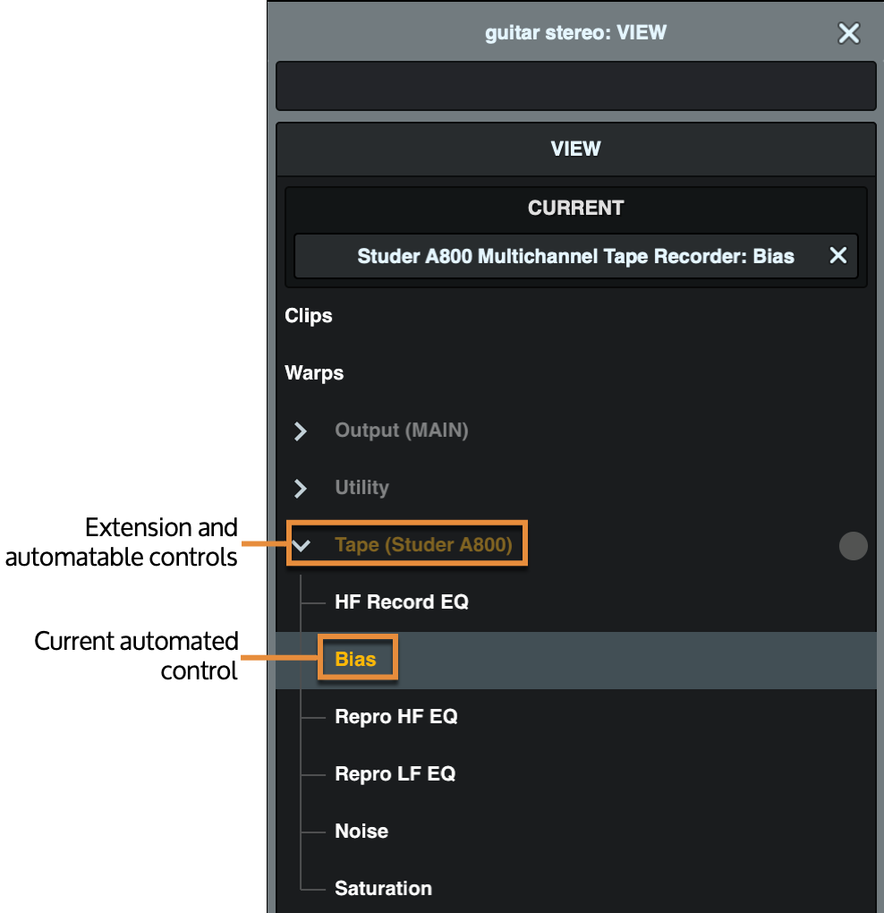This screenshot has height=913, width=884.
Task: Click the gray circle beside Tape (Studer A800)
Action: 853,545
